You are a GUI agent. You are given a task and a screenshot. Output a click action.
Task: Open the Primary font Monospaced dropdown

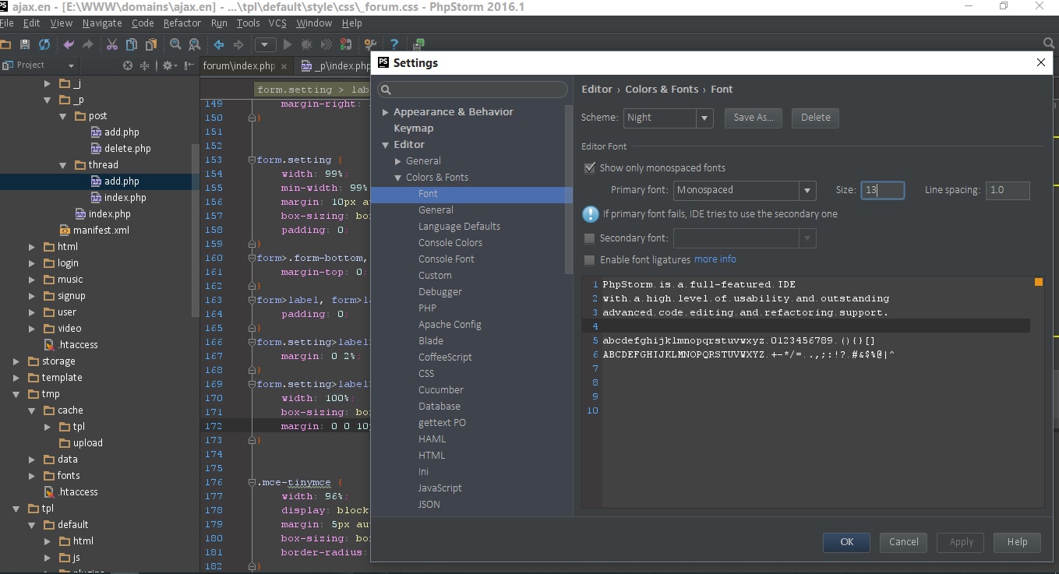pos(744,190)
